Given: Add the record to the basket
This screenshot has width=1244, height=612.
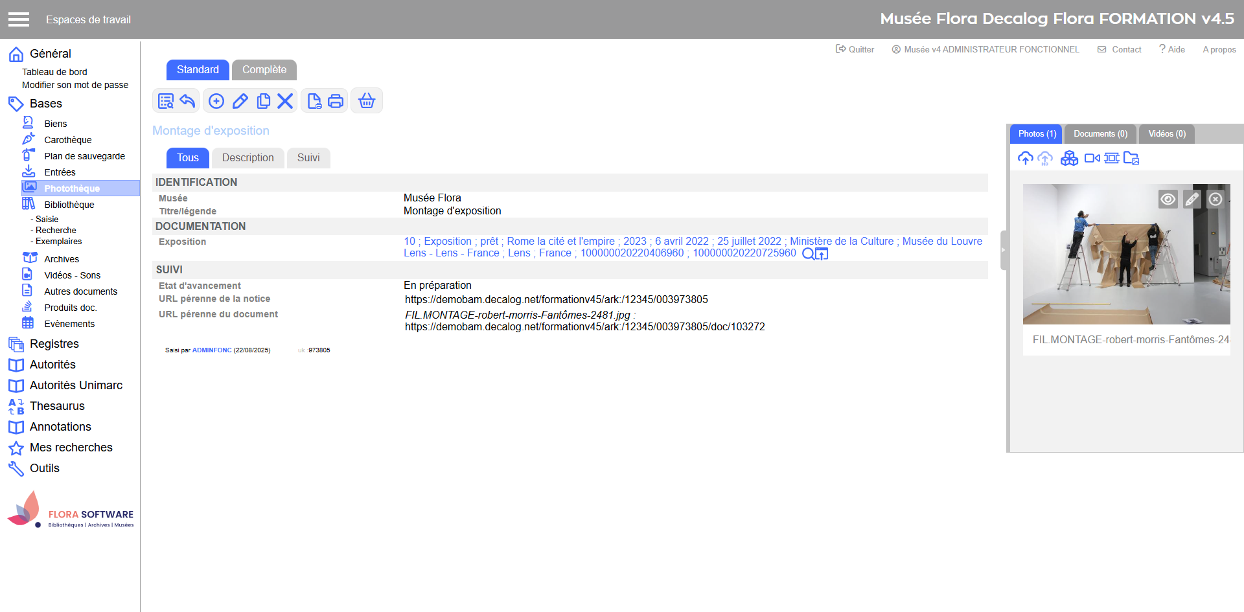Looking at the screenshot, I should (367, 101).
